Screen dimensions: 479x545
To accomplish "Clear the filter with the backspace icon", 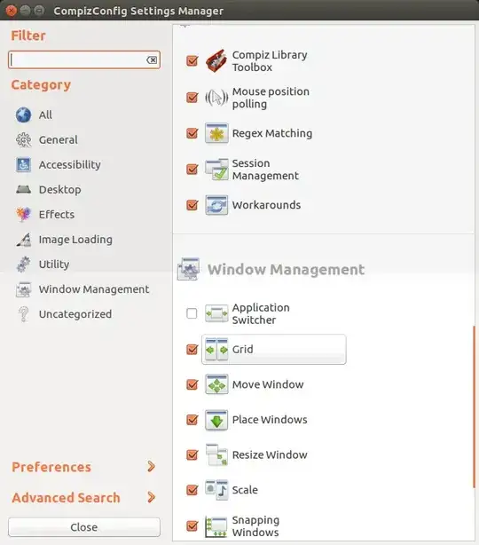I will pos(152,60).
